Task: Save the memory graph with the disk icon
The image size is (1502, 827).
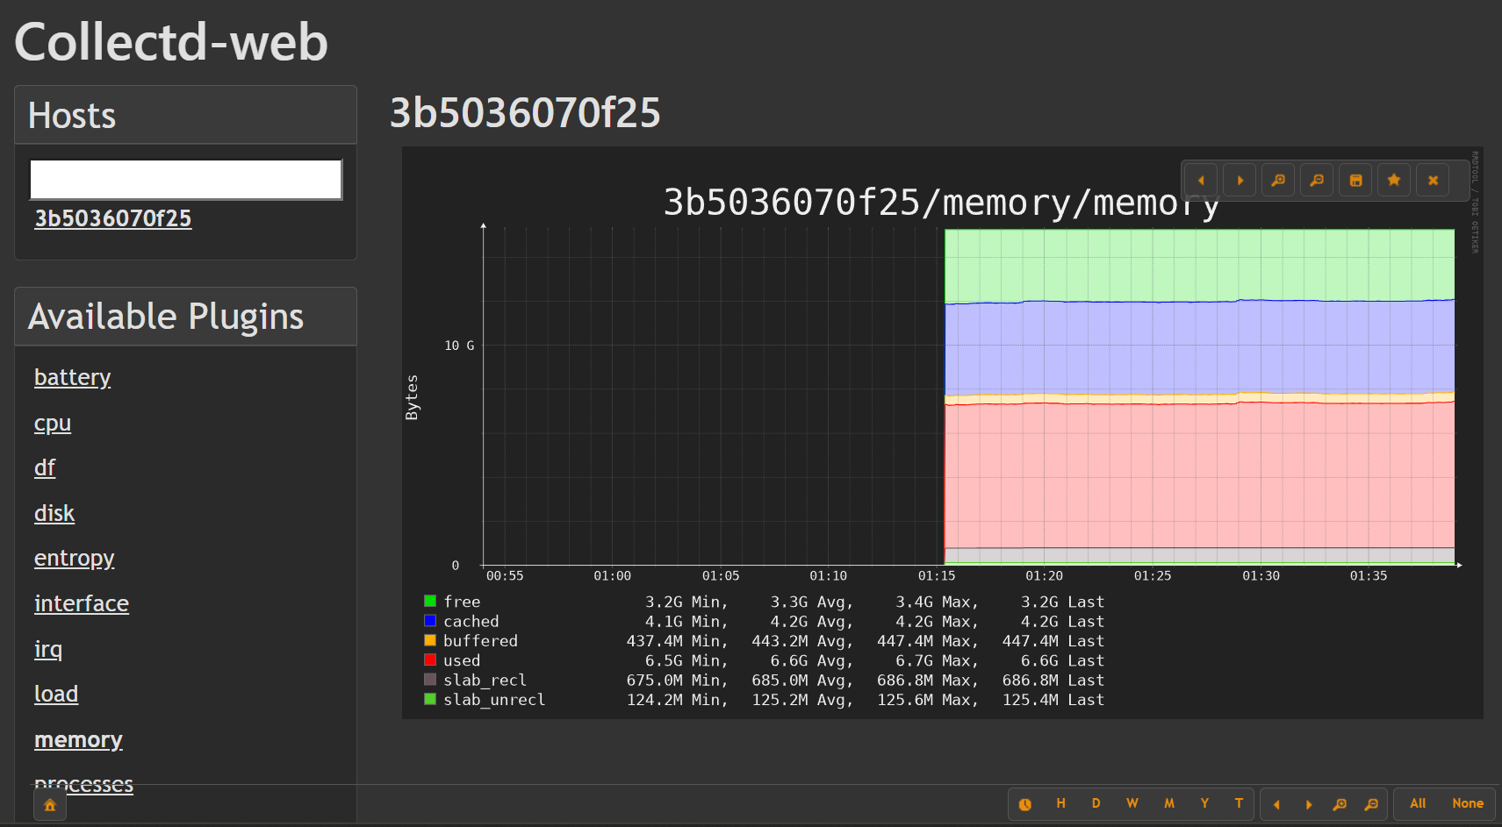Action: [x=1355, y=181]
